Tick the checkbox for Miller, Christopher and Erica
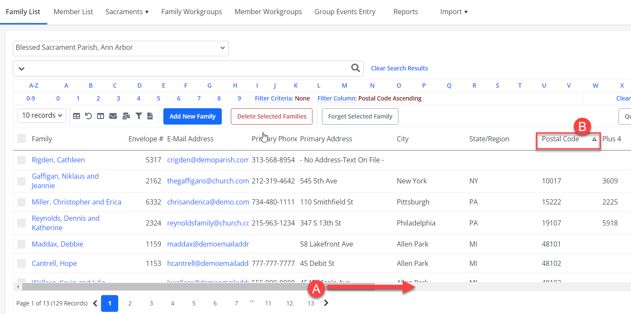Viewport: 631px width, 314px height. pyautogui.click(x=21, y=202)
